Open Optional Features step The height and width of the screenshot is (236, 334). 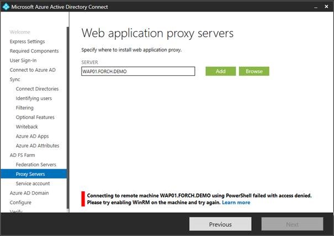(35, 117)
